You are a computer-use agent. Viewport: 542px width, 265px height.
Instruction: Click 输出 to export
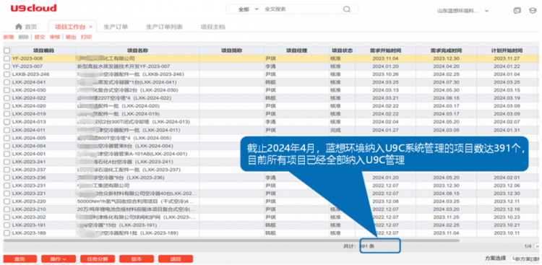(71, 37)
